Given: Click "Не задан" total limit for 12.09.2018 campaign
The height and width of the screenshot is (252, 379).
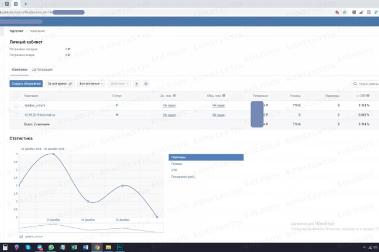Looking at the screenshot, I should [x=218, y=115].
